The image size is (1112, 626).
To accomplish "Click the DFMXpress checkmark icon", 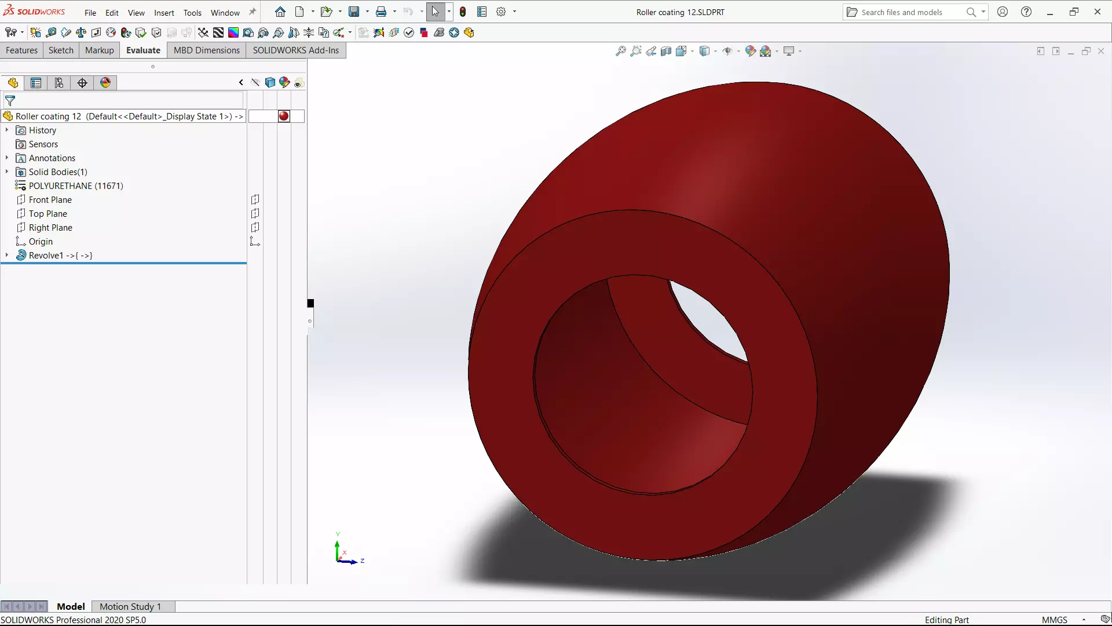I will [x=409, y=32].
